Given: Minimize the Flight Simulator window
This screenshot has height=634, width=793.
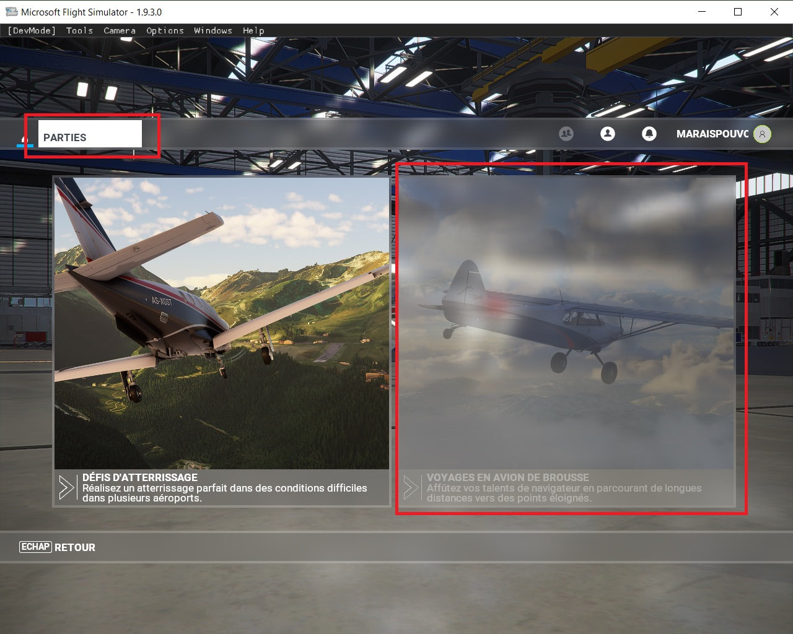Looking at the screenshot, I should [702, 12].
